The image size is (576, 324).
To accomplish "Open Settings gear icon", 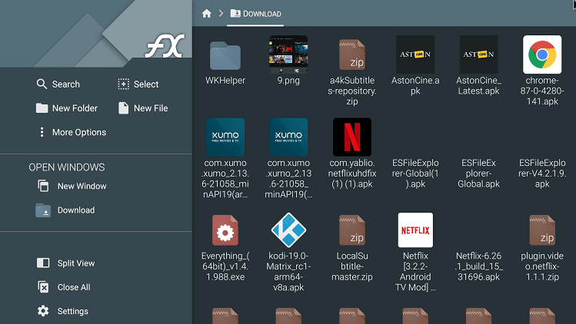I will click(43, 311).
